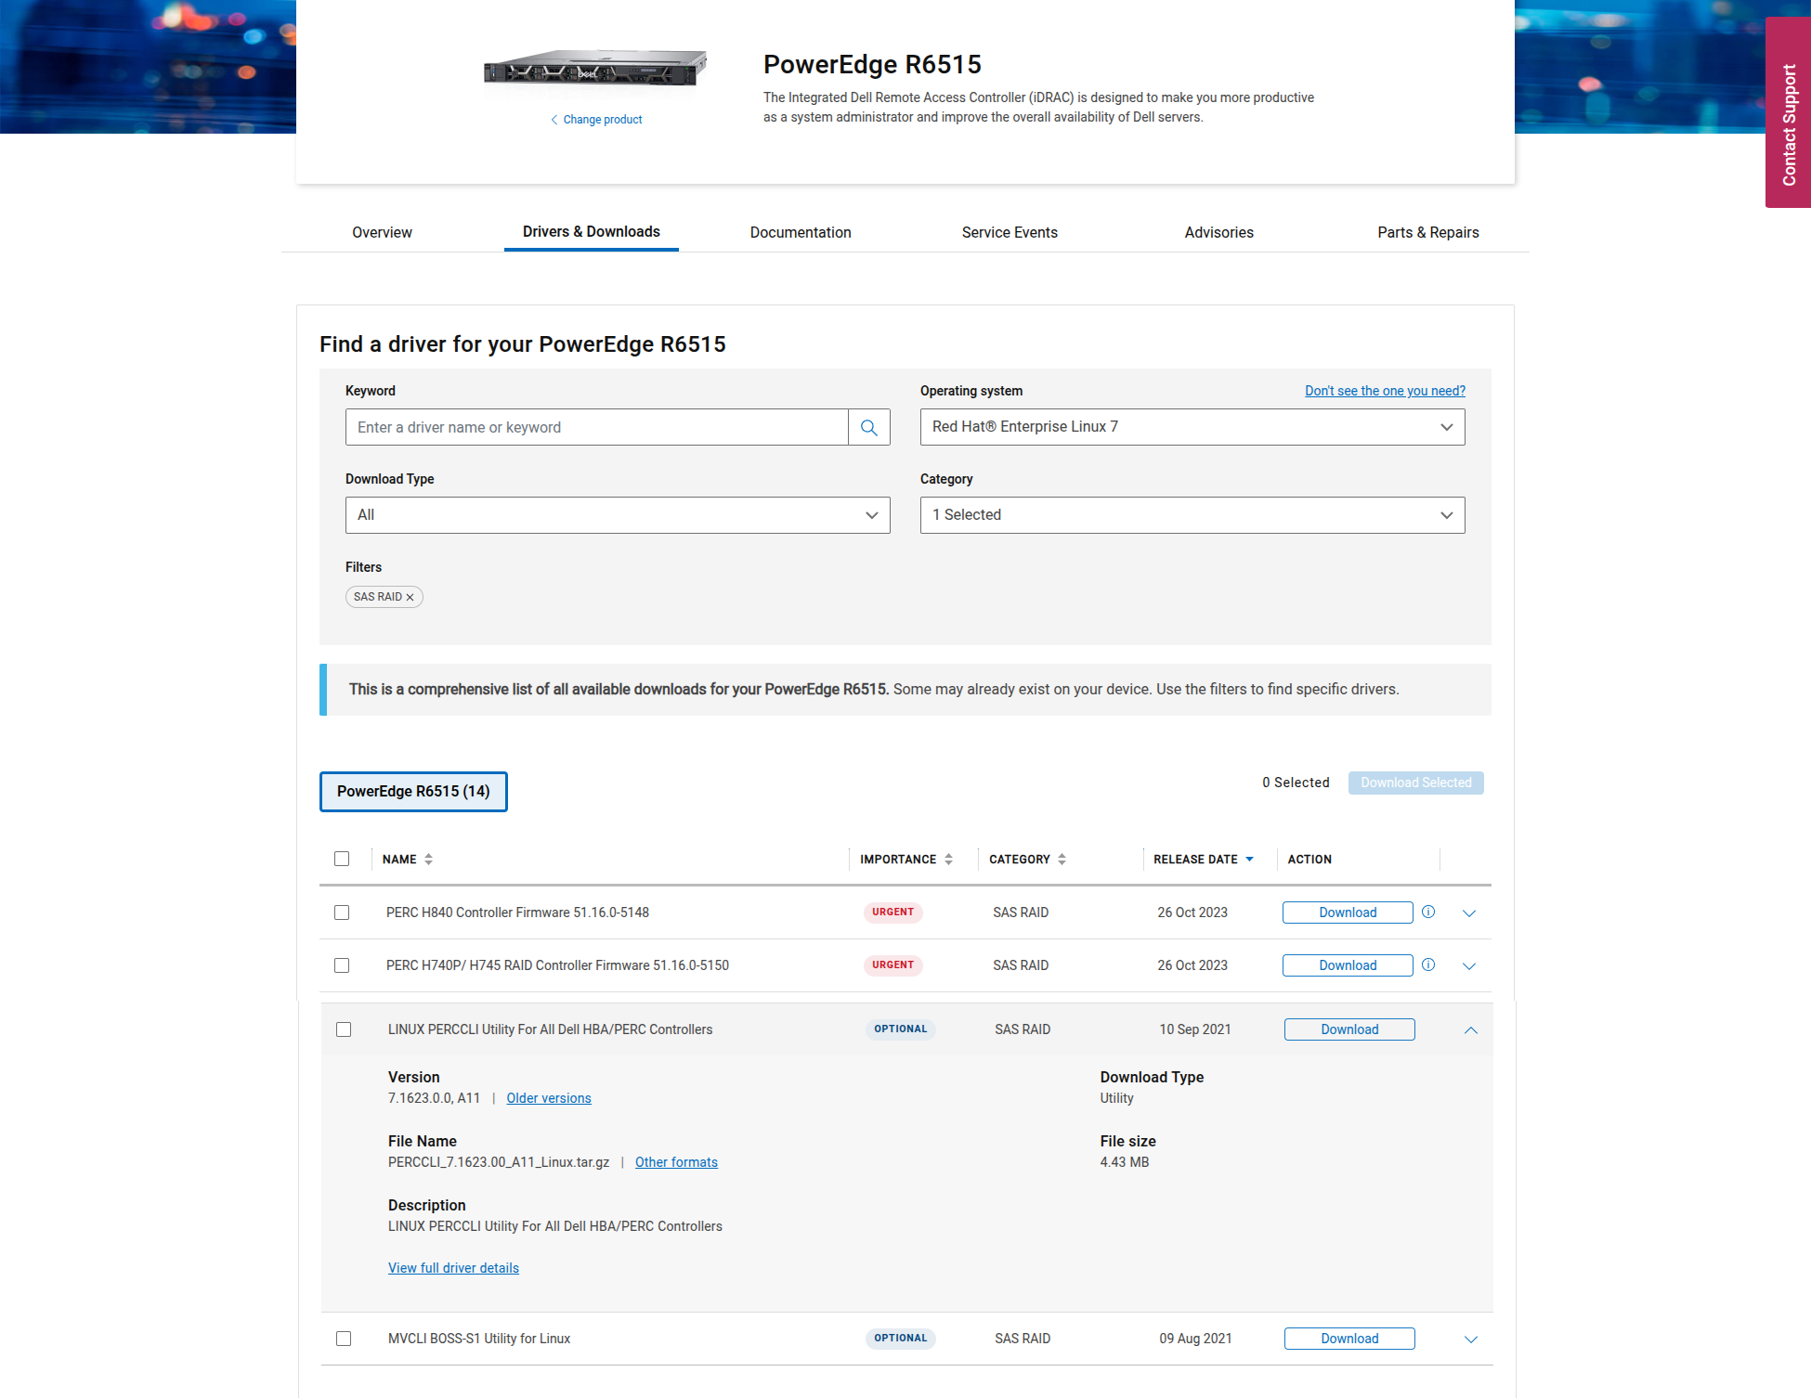This screenshot has width=1811, height=1398.
Task: Switch to the Overview tab
Action: (382, 232)
